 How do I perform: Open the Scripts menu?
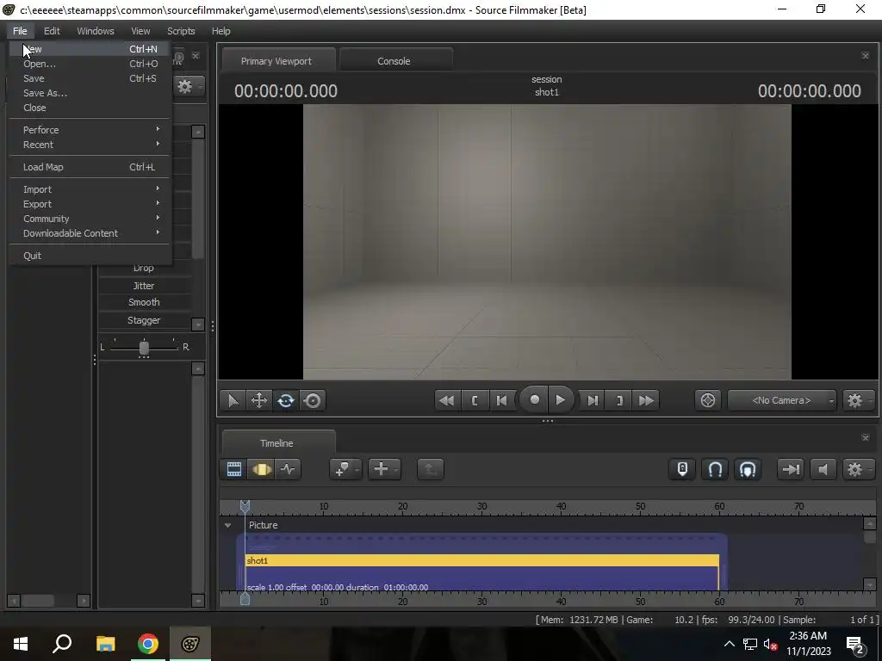coord(181,31)
